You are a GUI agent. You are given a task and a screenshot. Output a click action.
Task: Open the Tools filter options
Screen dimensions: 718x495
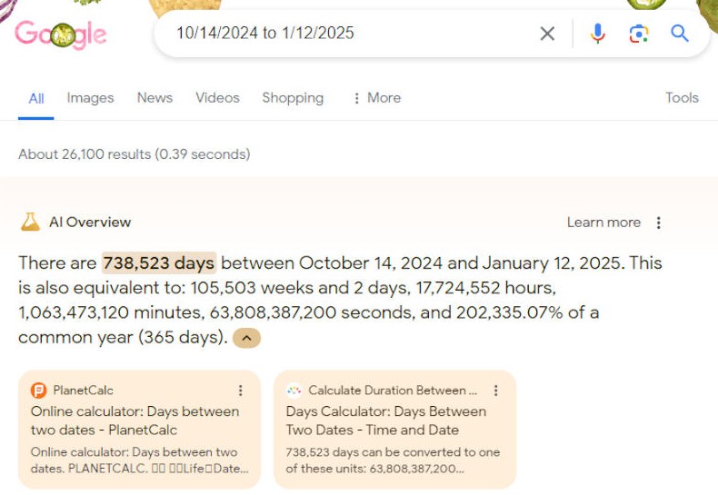tap(682, 97)
